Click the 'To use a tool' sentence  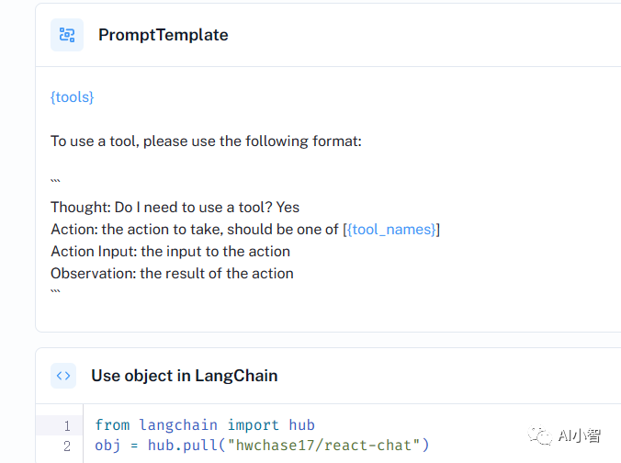206,141
